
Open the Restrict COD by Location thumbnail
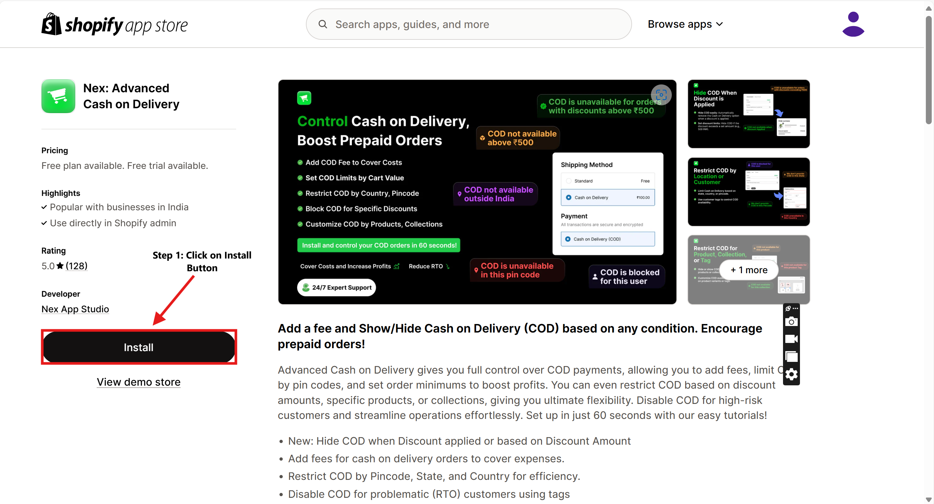(748, 192)
